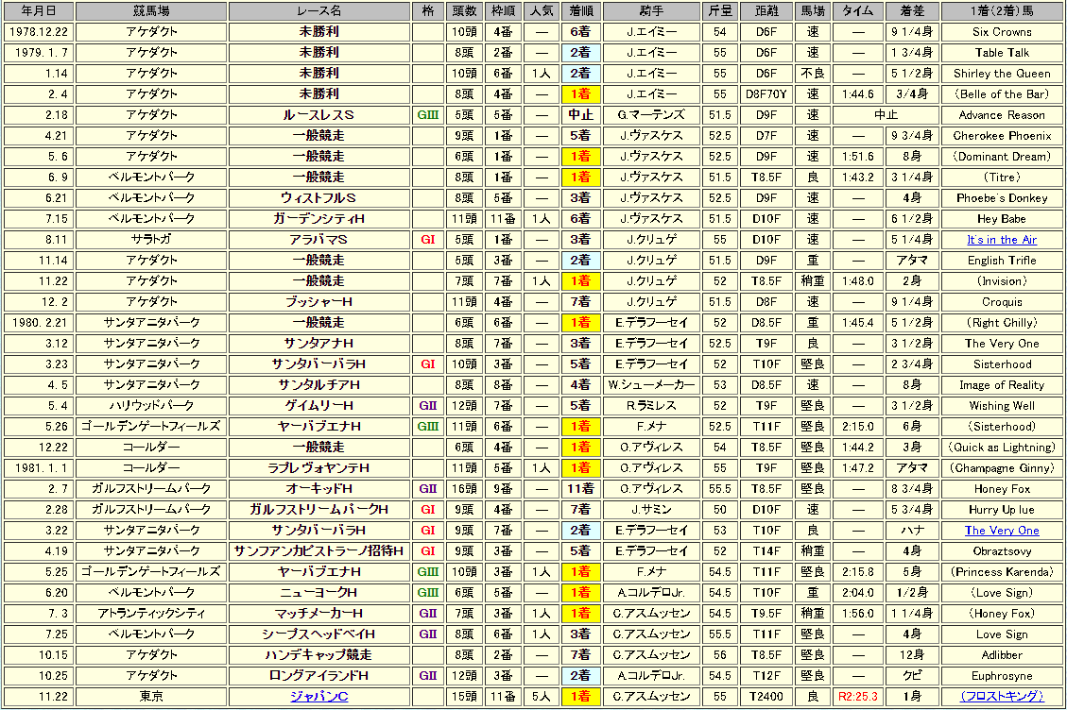The width and height of the screenshot is (1067, 710).
Task: Click the Adlibber horse name
Action: 1002,655
